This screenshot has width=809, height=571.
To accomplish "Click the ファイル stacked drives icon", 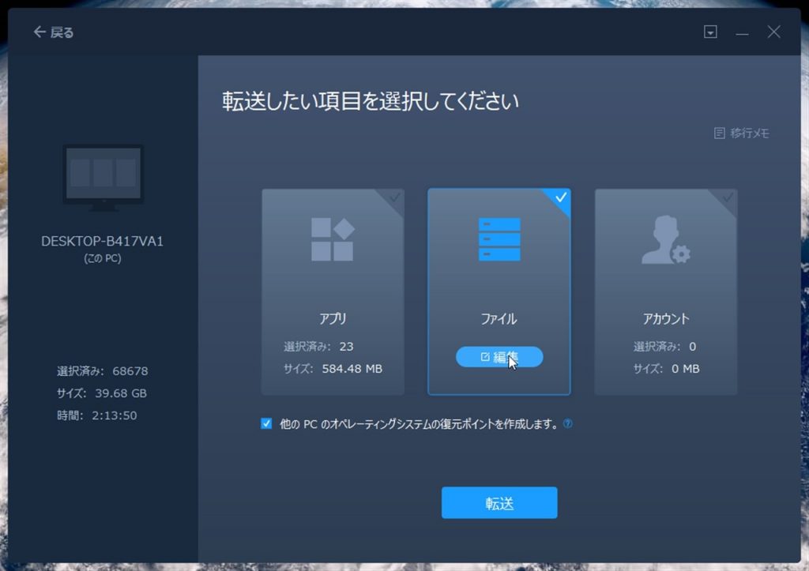I will point(499,239).
